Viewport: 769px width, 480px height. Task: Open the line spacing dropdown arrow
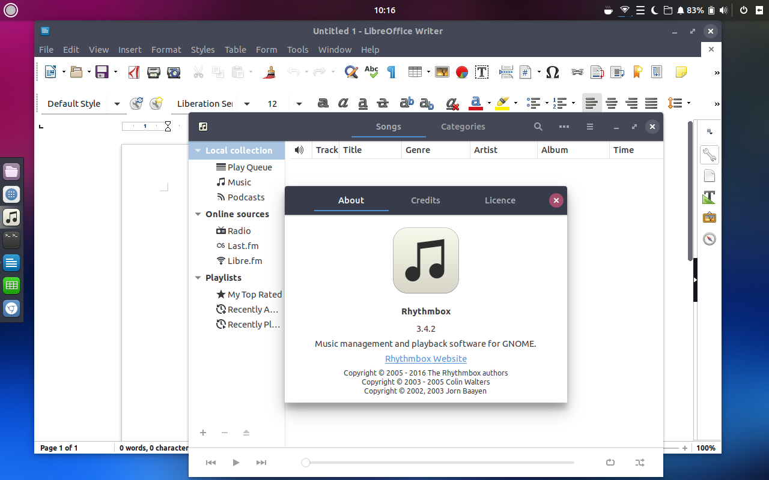(688, 103)
